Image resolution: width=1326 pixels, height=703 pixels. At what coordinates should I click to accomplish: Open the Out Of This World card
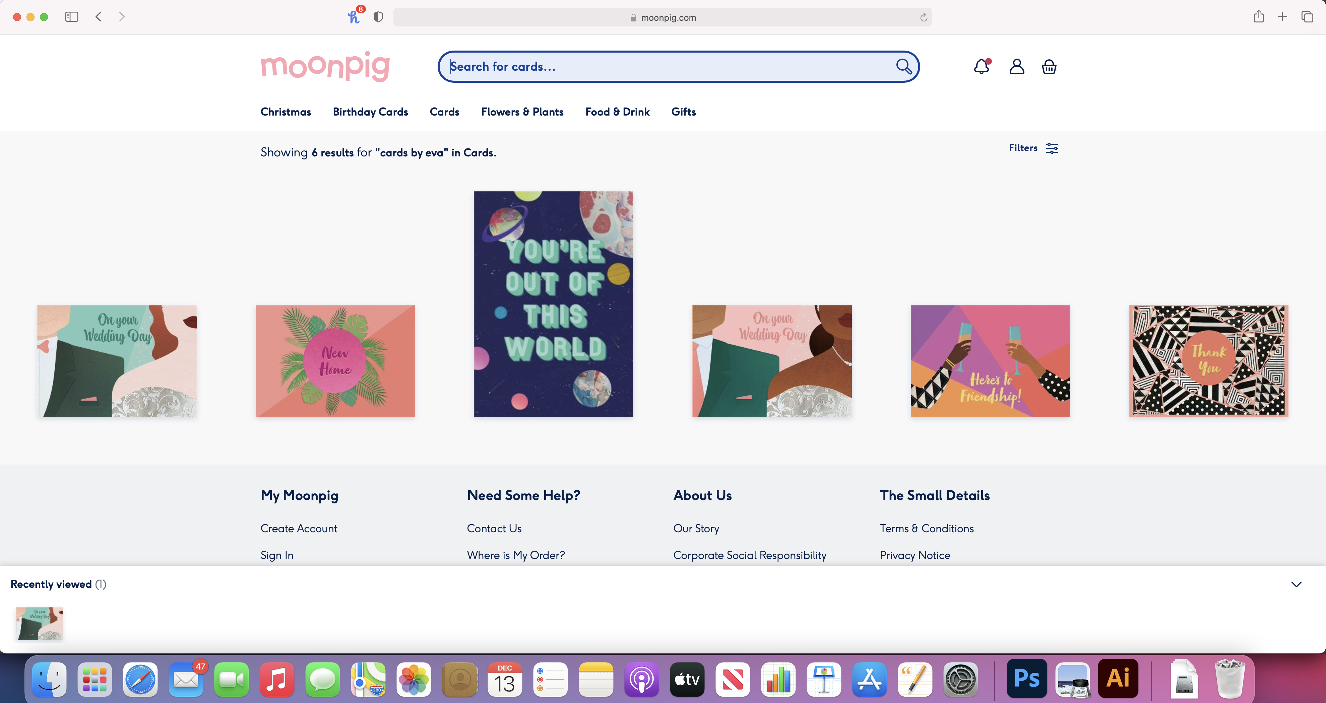[553, 304]
